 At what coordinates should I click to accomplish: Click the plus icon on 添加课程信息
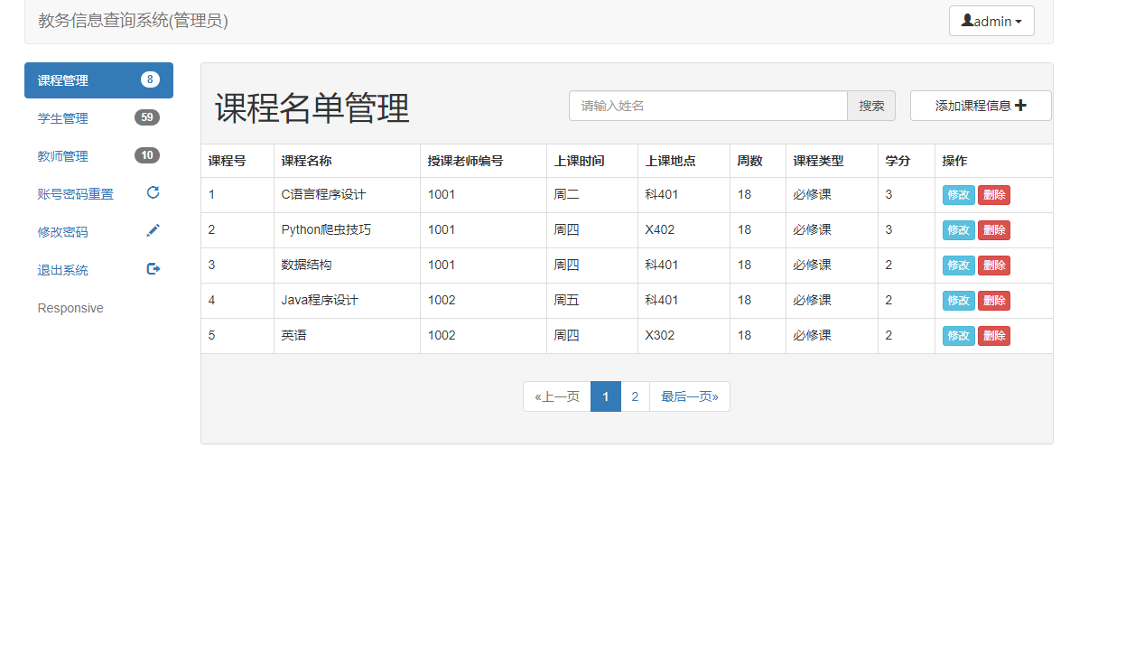1021,105
